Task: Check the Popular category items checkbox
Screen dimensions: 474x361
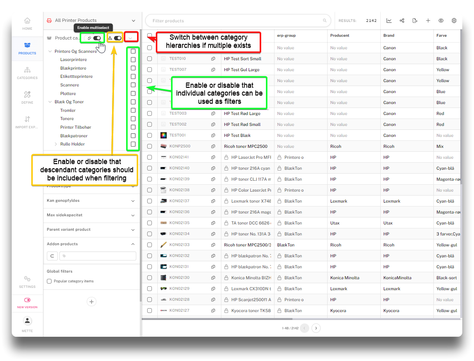Action: (49, 281)
